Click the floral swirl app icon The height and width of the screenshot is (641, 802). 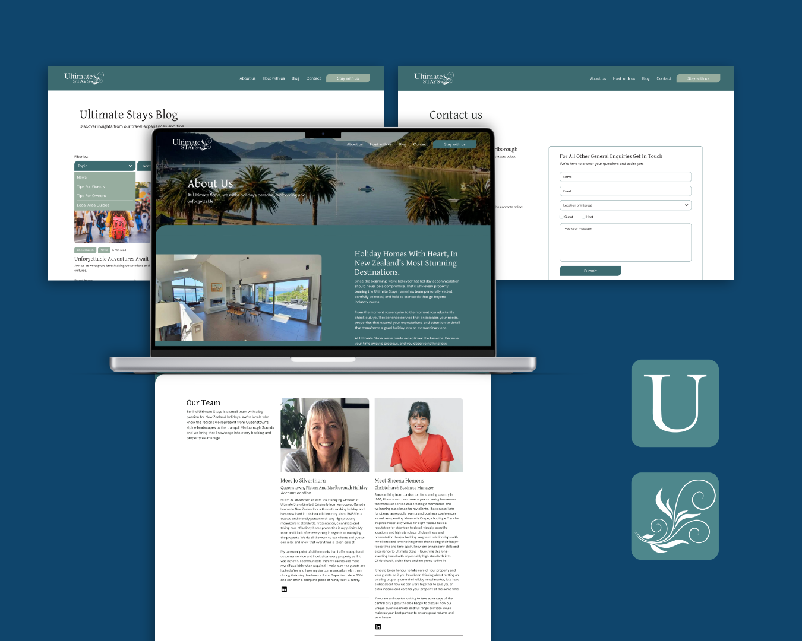click(675, 516)
